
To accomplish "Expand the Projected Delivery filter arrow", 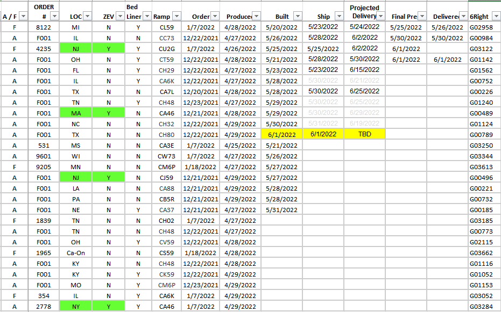I will pyautogui.click(x=381, y=17).
